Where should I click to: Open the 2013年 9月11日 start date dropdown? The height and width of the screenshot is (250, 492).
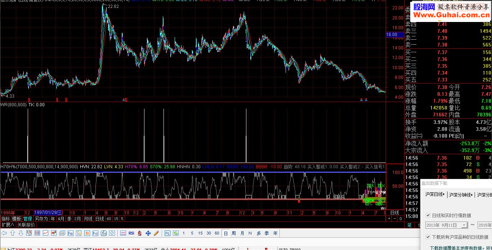click(465, 225)
